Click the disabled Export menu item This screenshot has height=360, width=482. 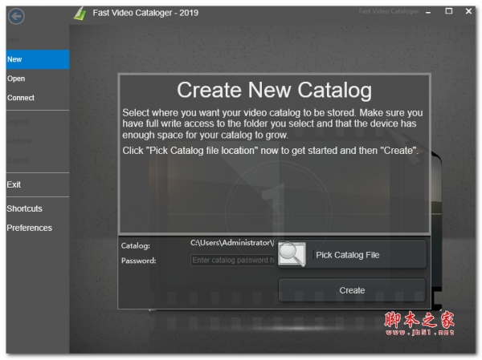[x=38, y=160]
